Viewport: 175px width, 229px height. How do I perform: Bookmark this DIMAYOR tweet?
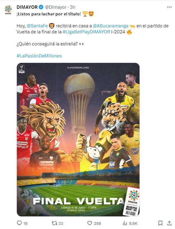160,223
